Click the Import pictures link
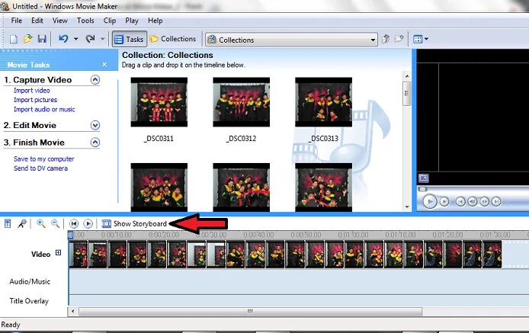This screenshot has width=529, height=333. pos(35,100)
